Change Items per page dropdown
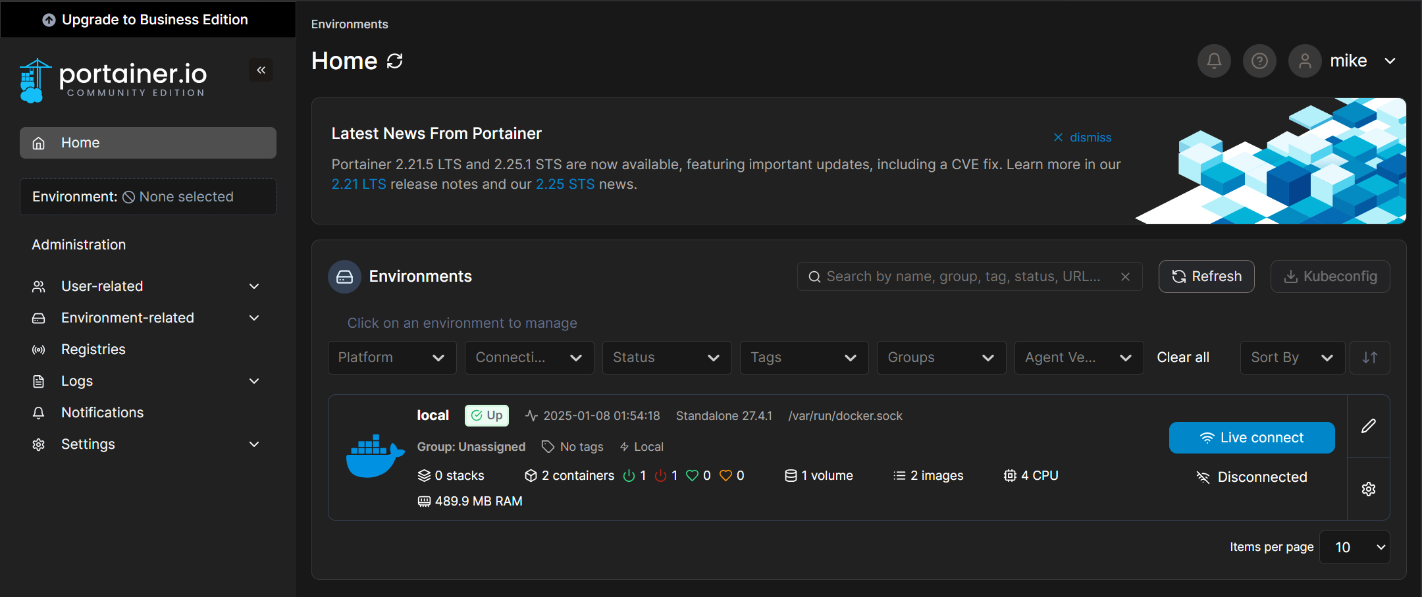 coord(1355,548)
